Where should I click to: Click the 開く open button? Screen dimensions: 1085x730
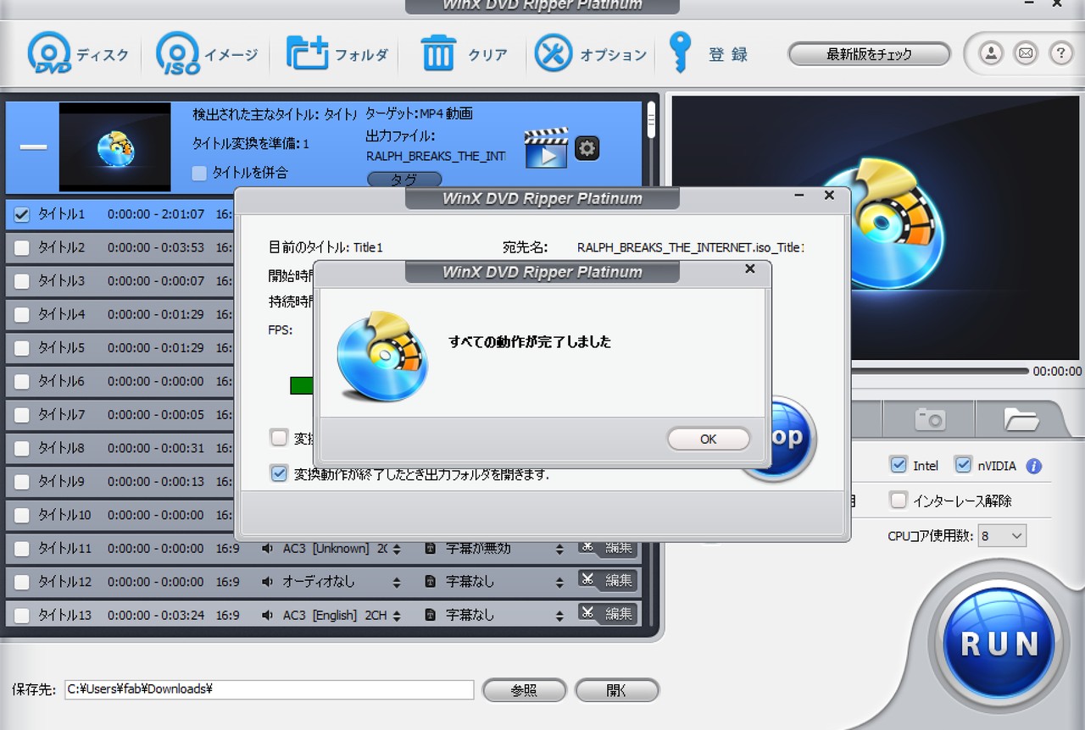(616, 690)
